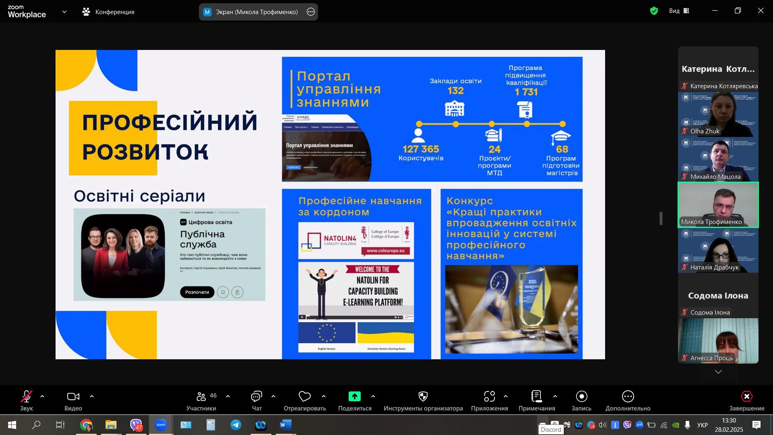This screenshot has height=435, width=773.
Task: Expand video options arrow next to Video
Action: (x=92, y=397)
